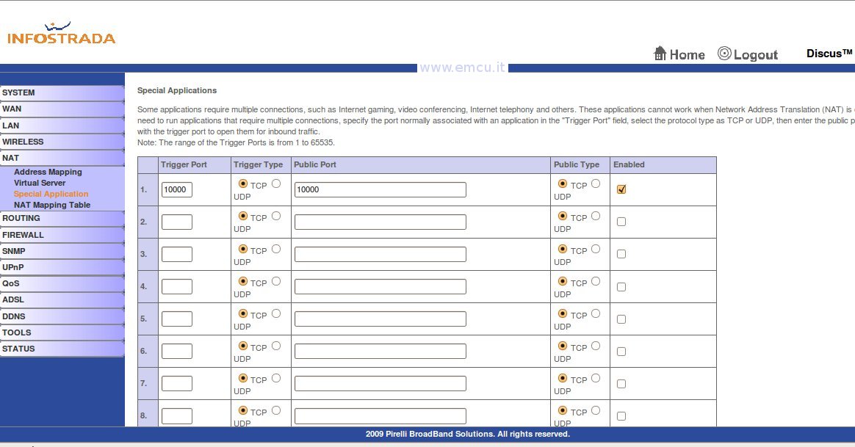Click the Public Port field in row 4
The image size is (855, 447).
[380, 287]
